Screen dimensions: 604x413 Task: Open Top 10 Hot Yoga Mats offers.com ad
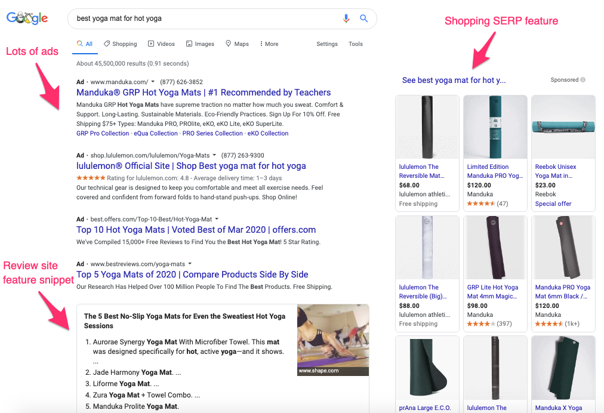(x=196, y=230)
